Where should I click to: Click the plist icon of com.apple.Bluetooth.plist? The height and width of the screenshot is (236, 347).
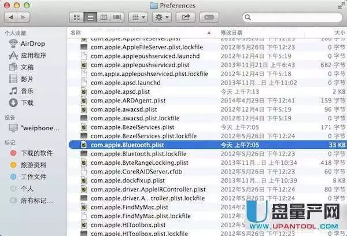click(84, 145)
